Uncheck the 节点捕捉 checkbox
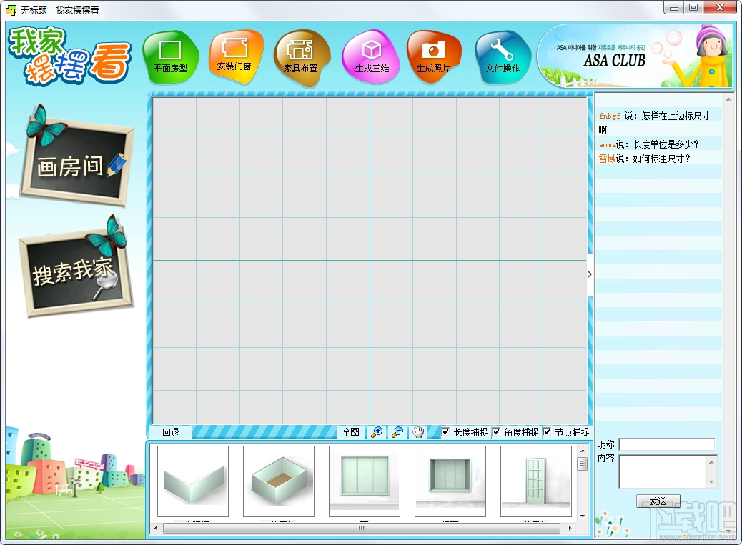This screenshot has height=545, width=742. click(547, 431)
